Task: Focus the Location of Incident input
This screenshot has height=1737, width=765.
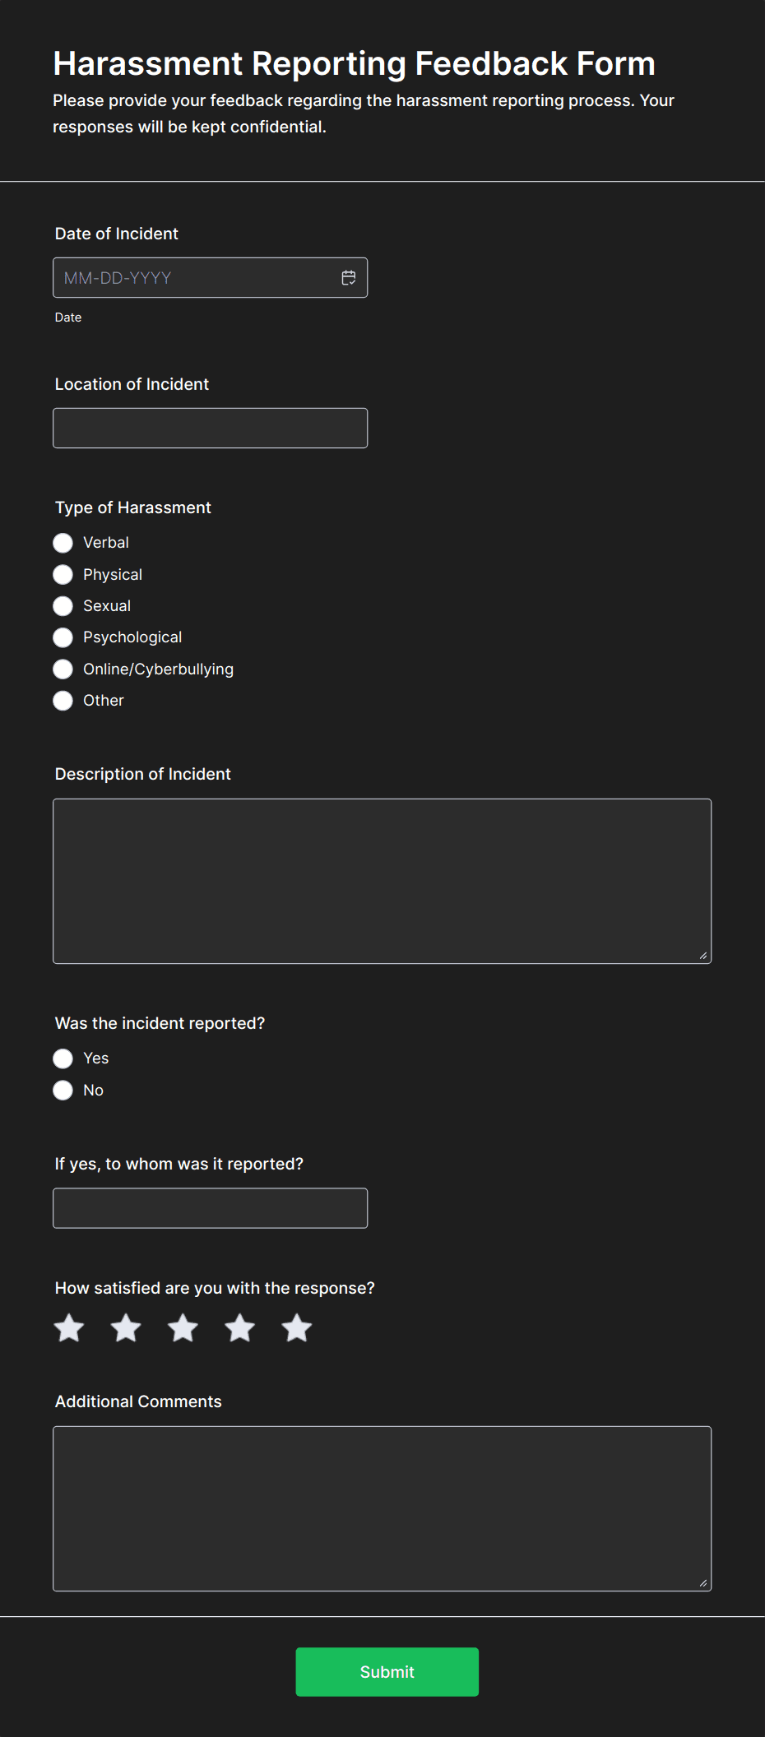Action: (x=210, y=428)
